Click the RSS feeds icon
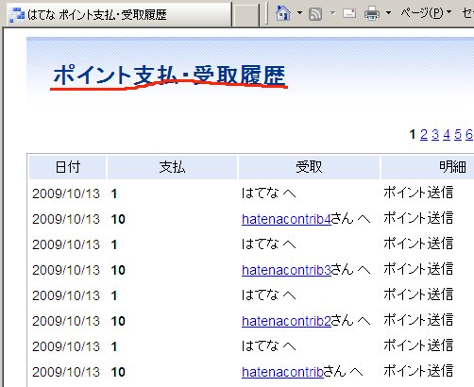The height and width of the screenshot is (387, 474). (315, 14)
